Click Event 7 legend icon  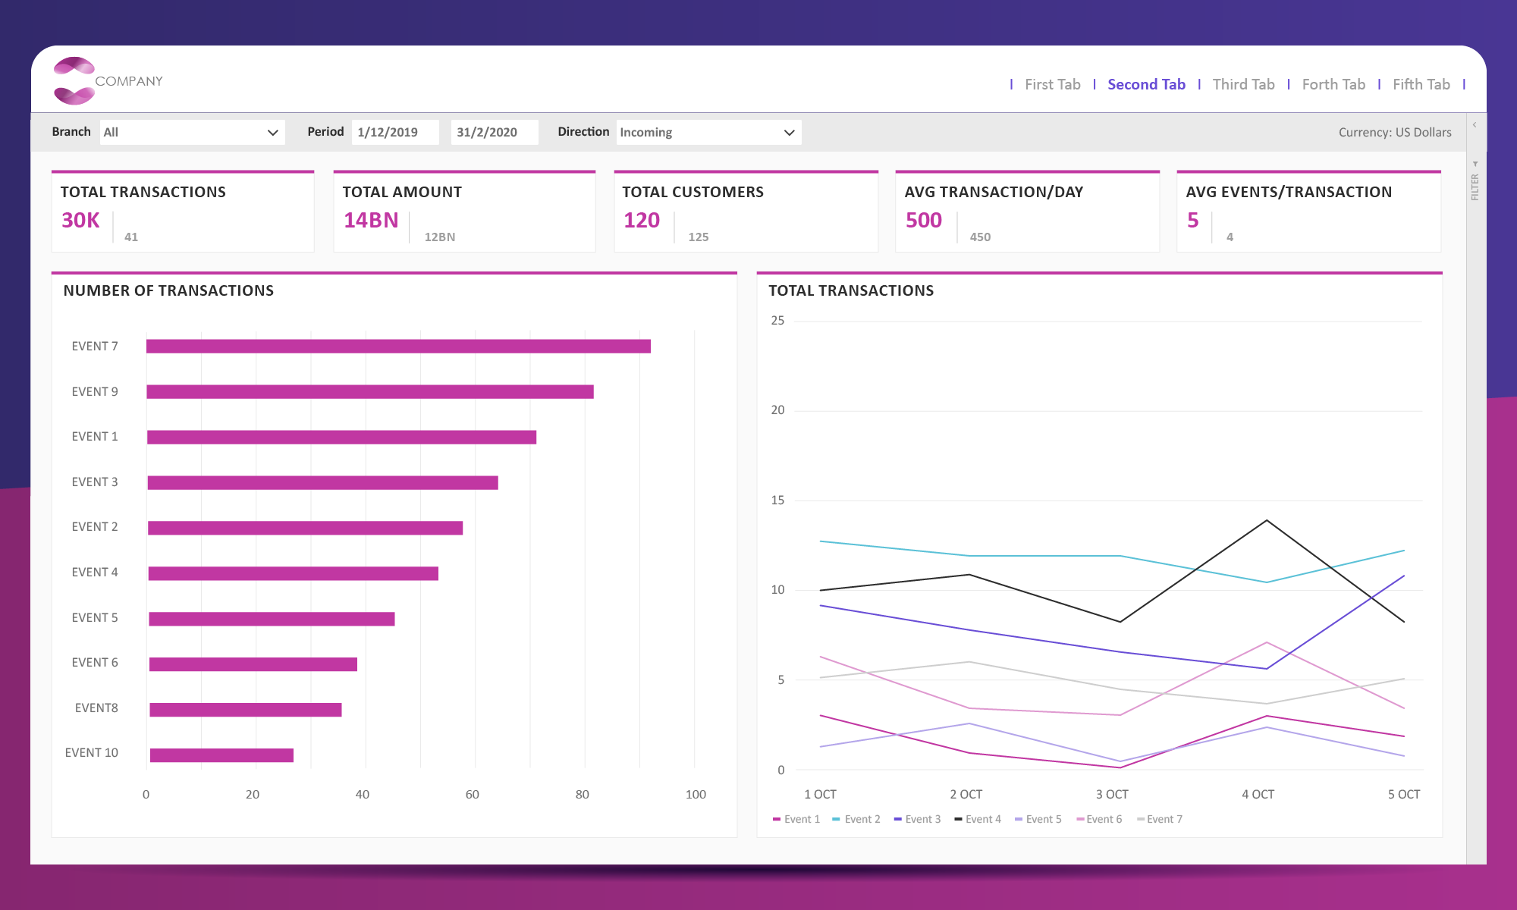(x=1141, y=819)
